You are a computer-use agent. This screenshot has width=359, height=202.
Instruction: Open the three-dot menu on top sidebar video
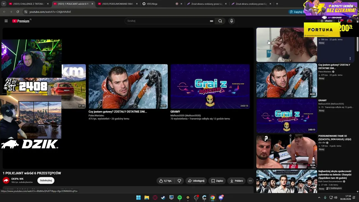(350, 59)
